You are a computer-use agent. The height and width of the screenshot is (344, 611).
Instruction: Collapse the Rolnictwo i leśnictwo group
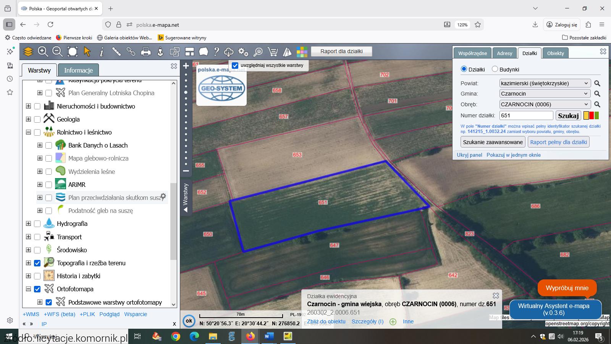pos(28,132)
